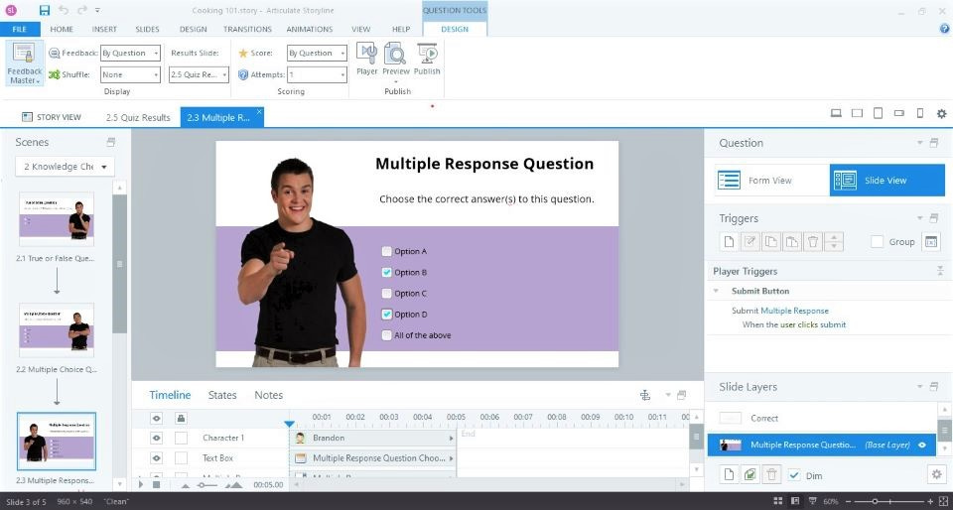The height and width of the screenshot is (510, 953).
Task: Switch to tablet landscape preview
Action: [x=857, y=113]
